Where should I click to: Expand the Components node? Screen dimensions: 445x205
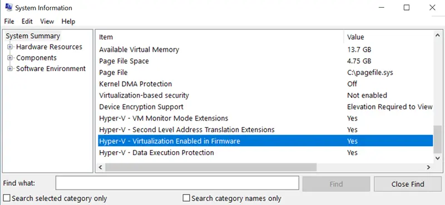tap(10, 58)
